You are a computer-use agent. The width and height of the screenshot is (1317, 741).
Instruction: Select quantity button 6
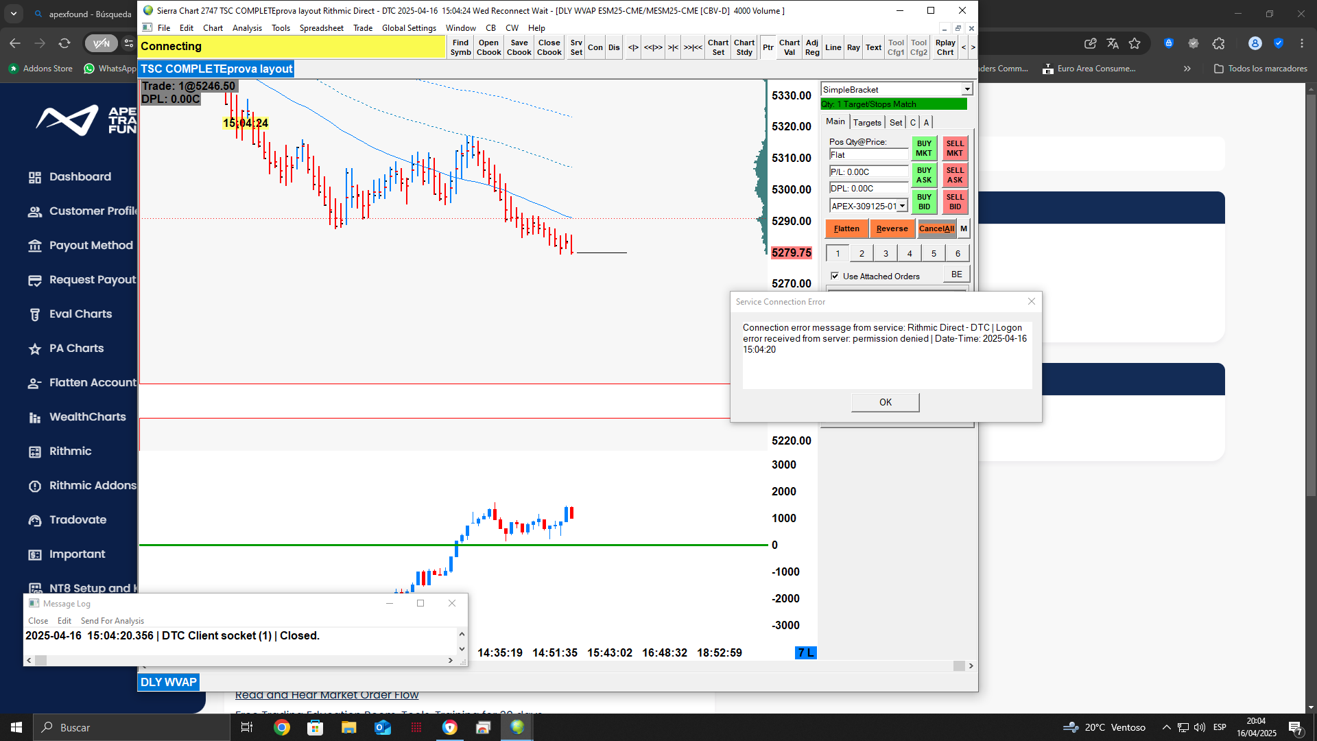[958, 253]
